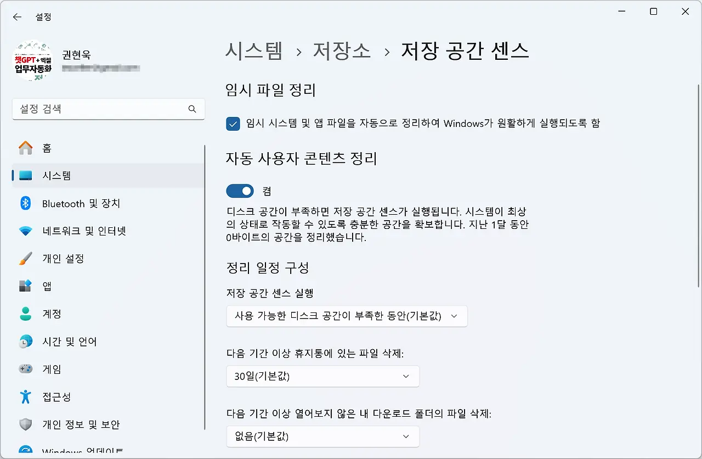Viewport: 702px width, 459px height.
Task: Navigate back using the arrow button
Action: click(17, 16)
